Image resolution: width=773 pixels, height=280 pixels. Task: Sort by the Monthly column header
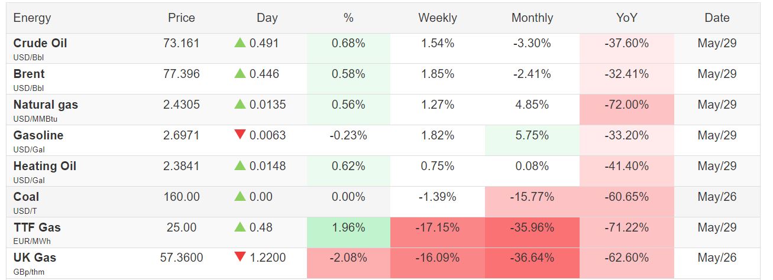point(532,18)
